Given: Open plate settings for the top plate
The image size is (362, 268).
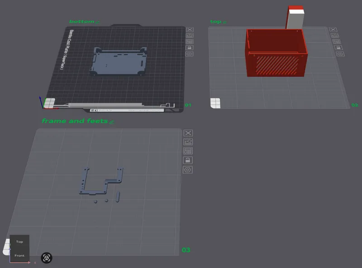Looking at the screenshot, I should point(340,54).
